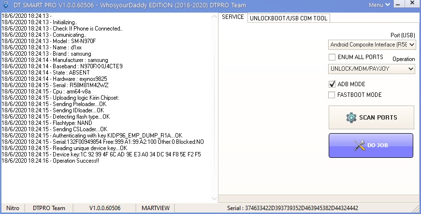Click the long Serial number in status bar
421x214 pixels.
292,208
